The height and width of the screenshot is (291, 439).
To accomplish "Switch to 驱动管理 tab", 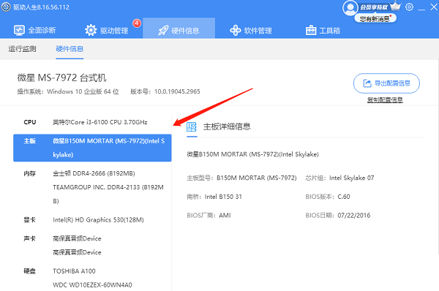I will tap(107, 30).
